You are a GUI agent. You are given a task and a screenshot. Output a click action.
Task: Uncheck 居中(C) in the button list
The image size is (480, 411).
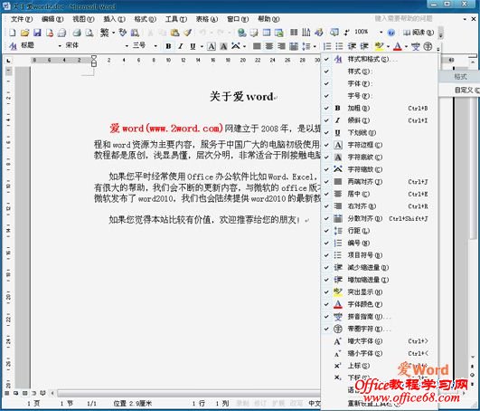pos(379,194)
